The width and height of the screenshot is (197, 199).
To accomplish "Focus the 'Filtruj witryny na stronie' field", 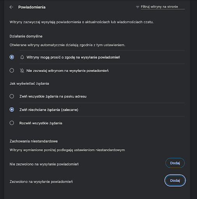I will pyautogui.click(x=163, y=7).
